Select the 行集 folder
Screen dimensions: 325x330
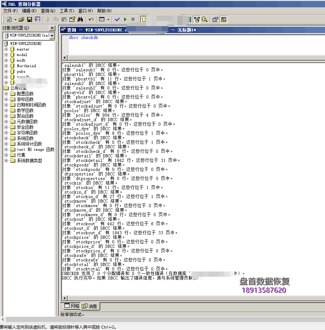click(21, 155)
